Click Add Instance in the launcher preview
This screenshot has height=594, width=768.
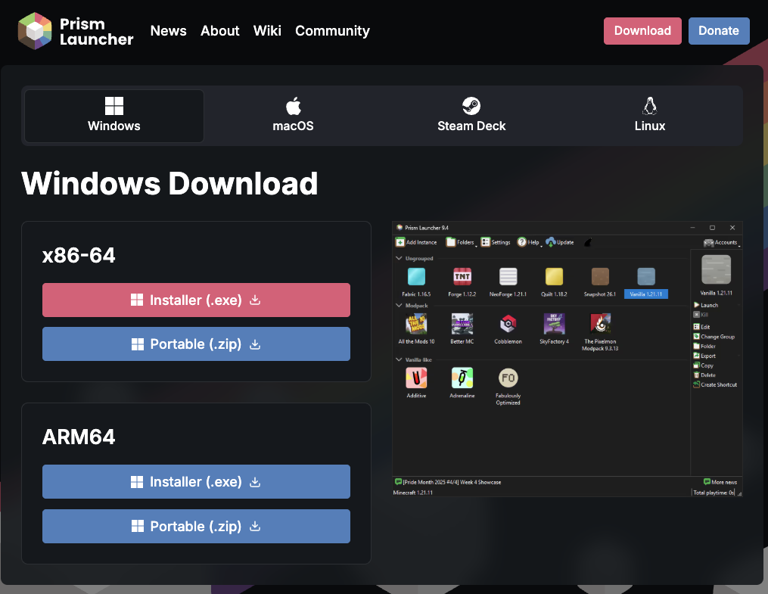[416, 242]
